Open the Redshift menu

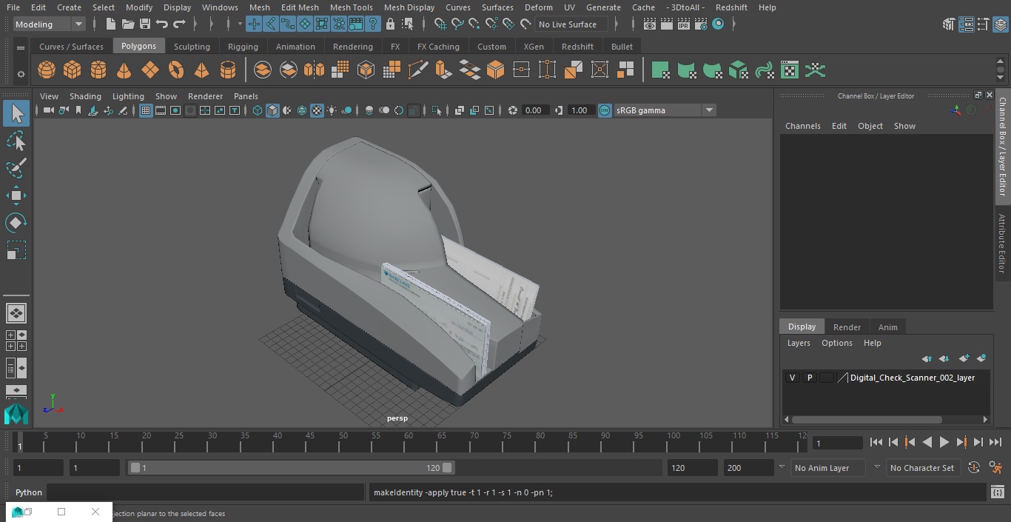pos(731,7)
